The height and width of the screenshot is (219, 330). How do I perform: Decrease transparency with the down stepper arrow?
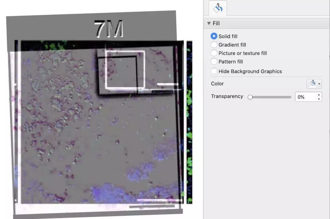319,99
